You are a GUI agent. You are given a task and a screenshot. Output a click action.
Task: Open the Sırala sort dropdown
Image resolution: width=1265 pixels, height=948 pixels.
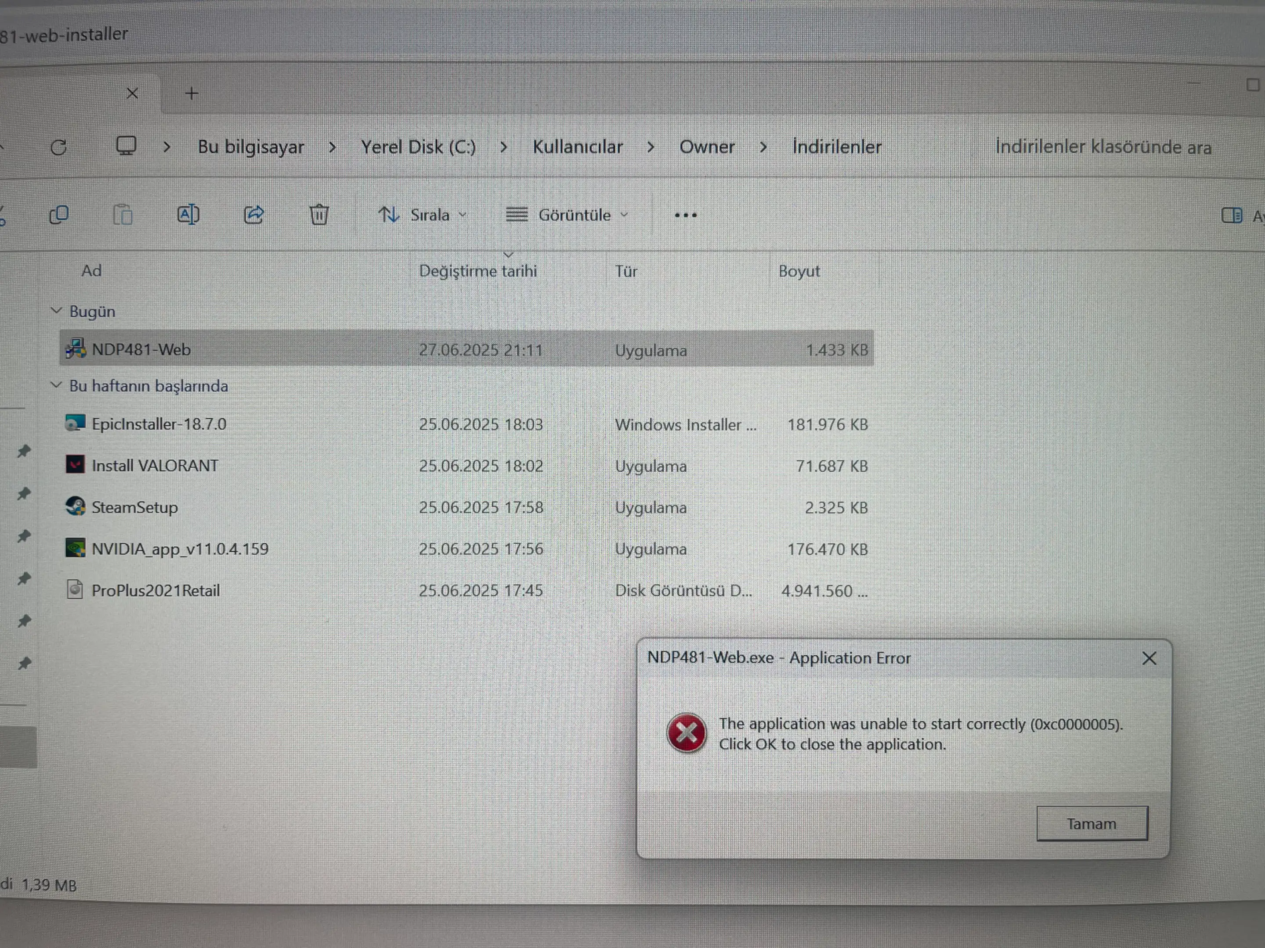click(422, 215)
